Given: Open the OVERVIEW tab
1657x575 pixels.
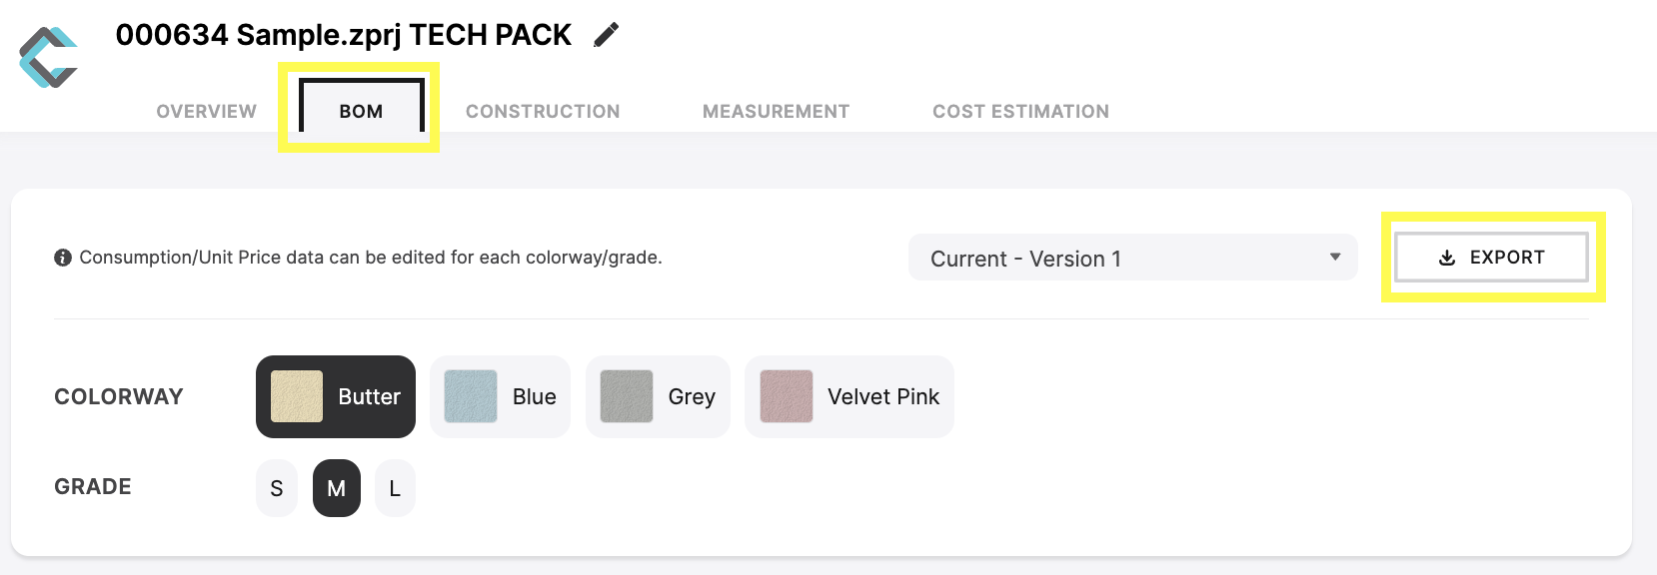Looking at the screenshot, I should pyautogui.click(x=207, y=111).
